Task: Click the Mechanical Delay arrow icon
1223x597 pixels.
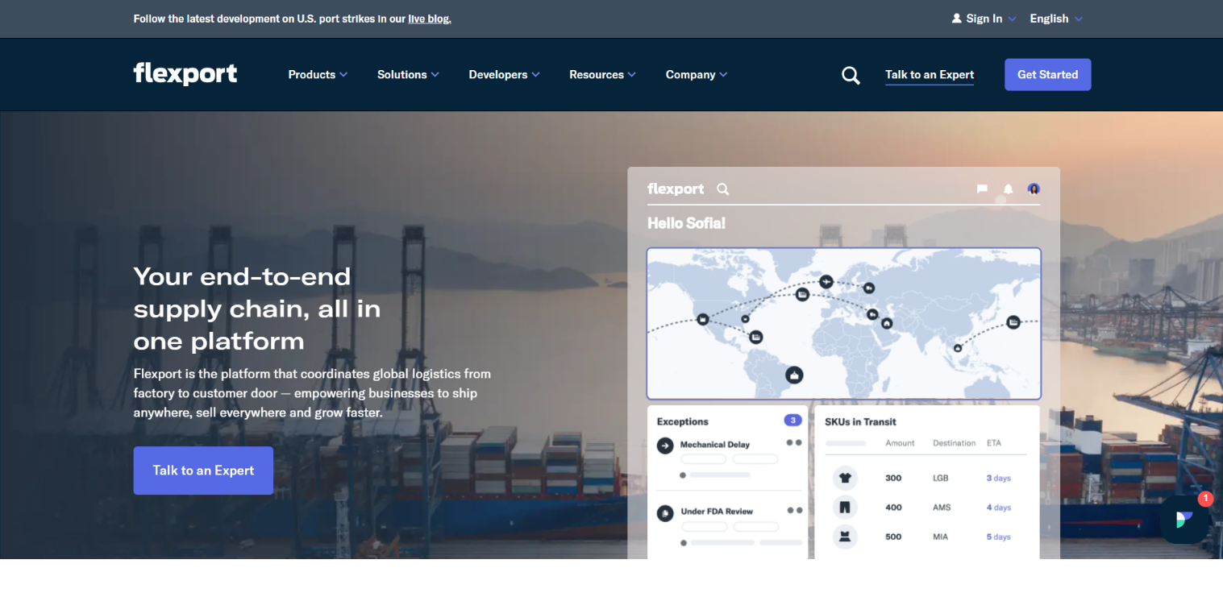Action: point(665,445)
